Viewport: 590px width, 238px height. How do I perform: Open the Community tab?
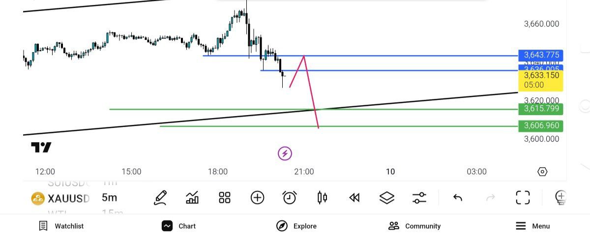tap(414, 226)
